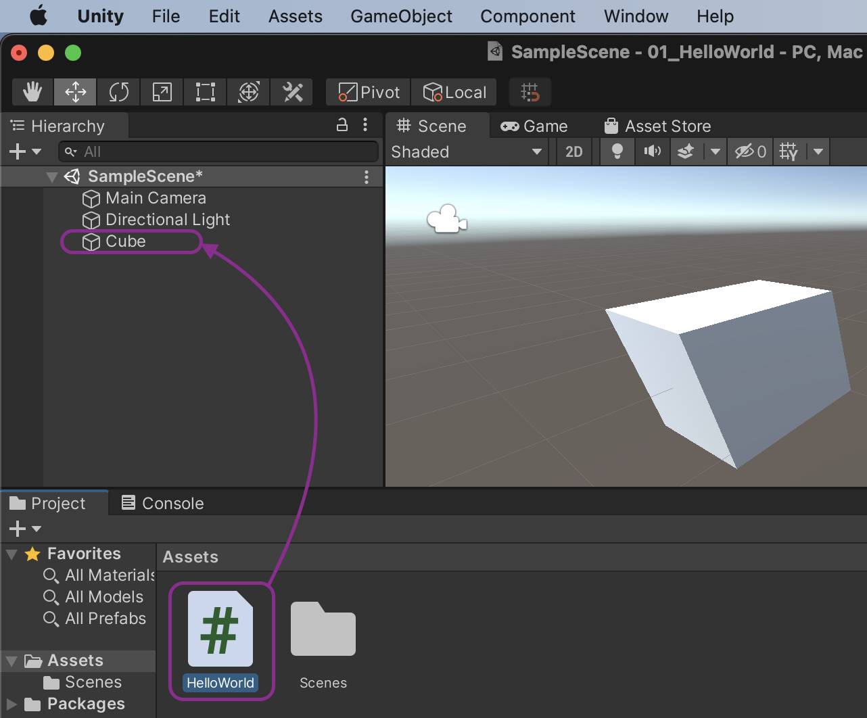
Task: Select All Models favorite search
Action: point(93,597)
